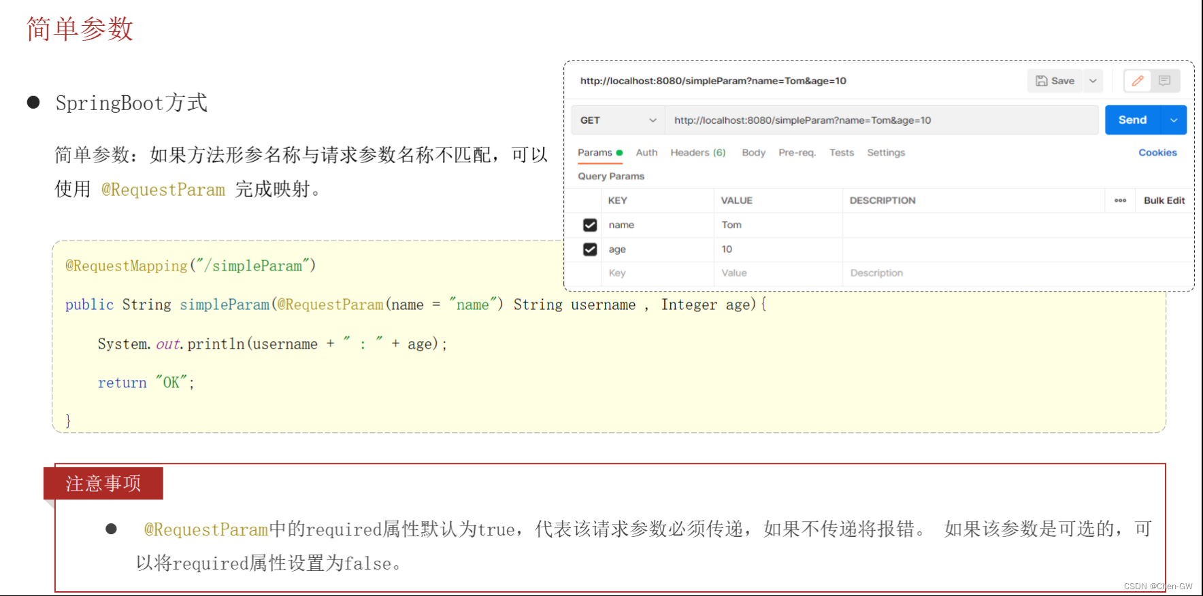Viewport: 1203px width, 596px height.
Task: Open the comment icon beside the pencil
Action: 1165,81
